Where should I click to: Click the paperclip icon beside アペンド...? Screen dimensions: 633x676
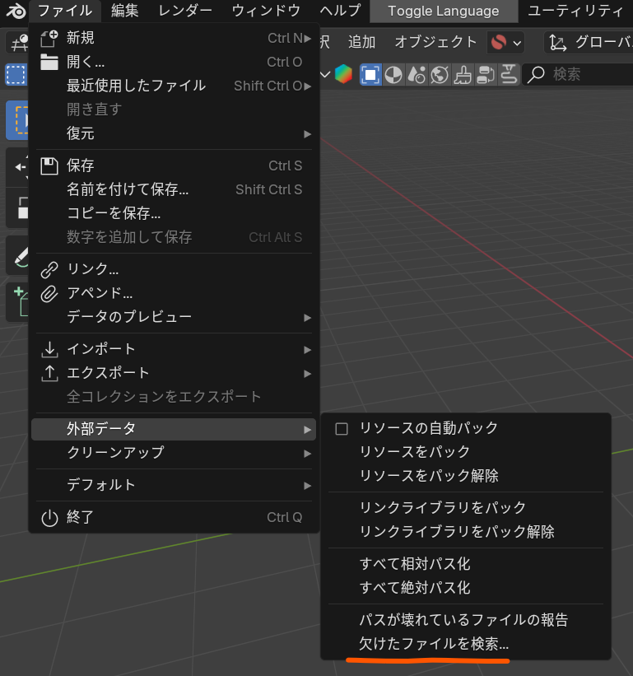pos(49,293)
